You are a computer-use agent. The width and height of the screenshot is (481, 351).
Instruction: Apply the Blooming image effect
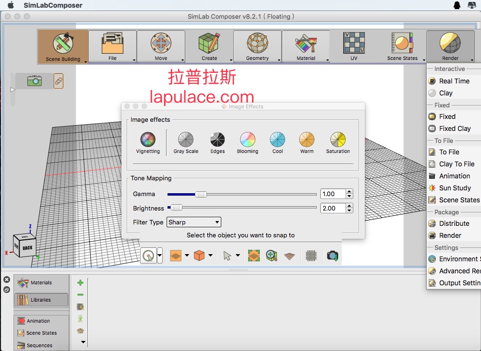point(248,143)
